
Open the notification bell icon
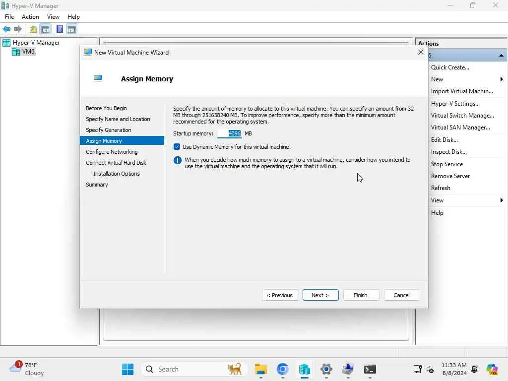point(475,369)
